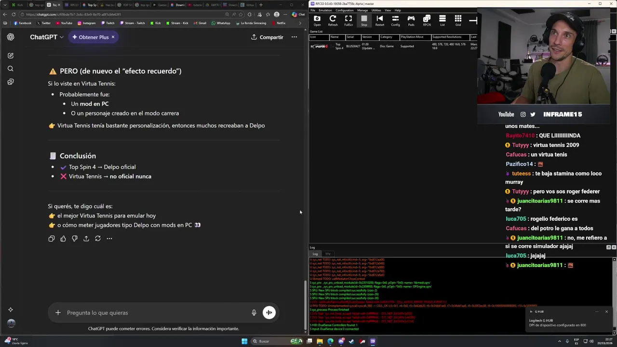Open a new browser tab
The image size is (617, 347).
click(261, 5)
